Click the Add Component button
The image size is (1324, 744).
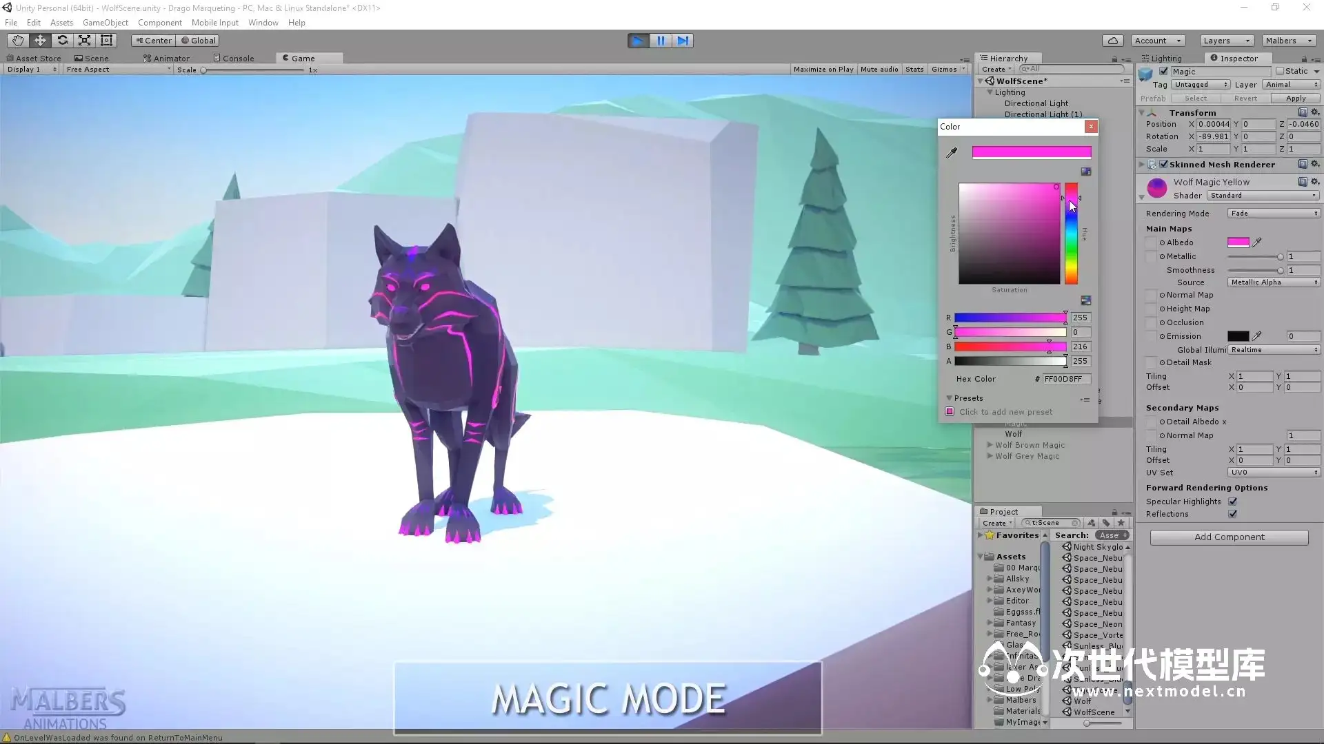(x=1229, y=537)
